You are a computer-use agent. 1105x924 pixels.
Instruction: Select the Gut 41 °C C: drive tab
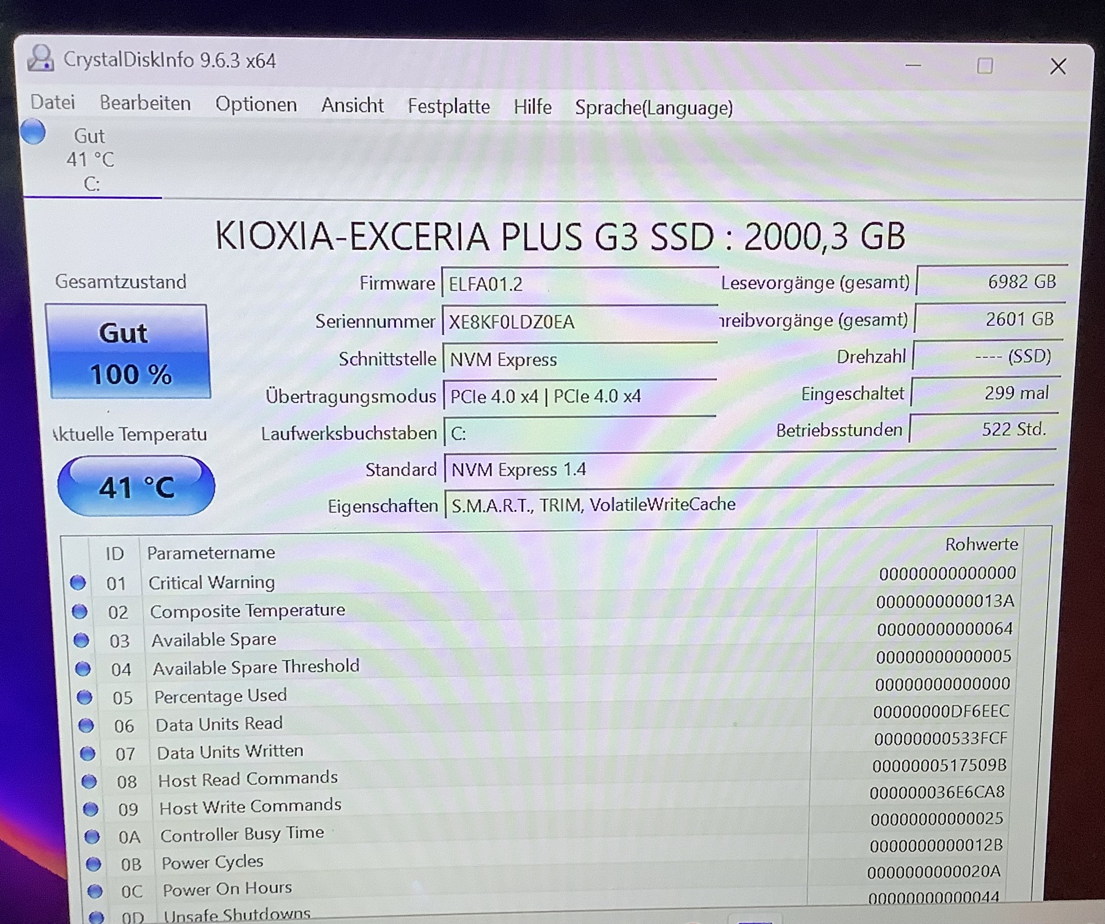click(x=91, y=159)
